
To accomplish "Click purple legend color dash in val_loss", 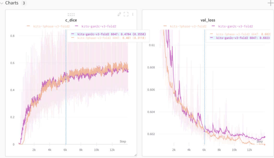I will (x=213, y=26).
